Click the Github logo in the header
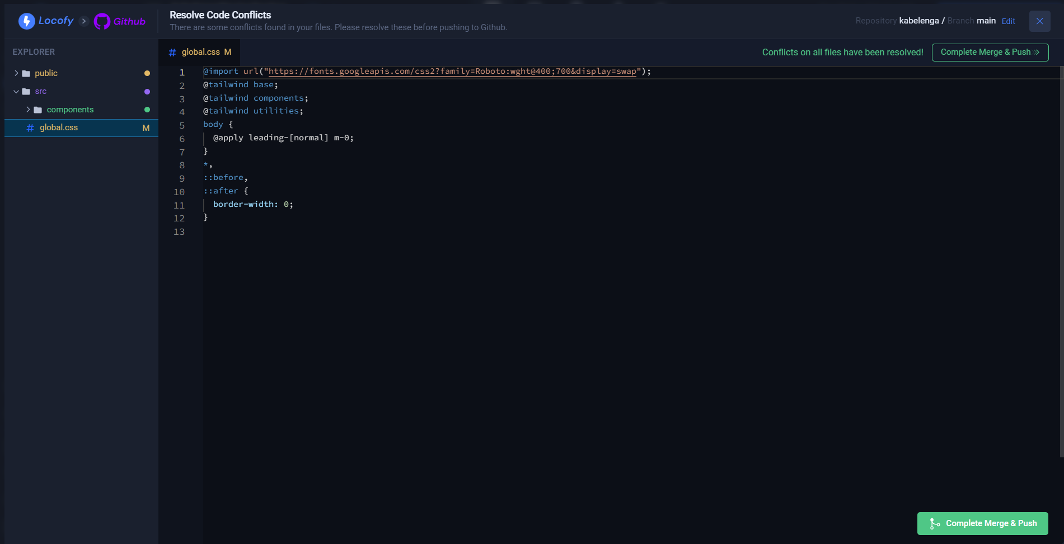Viewport: 1064px width, 544px height. coord(102,21)
